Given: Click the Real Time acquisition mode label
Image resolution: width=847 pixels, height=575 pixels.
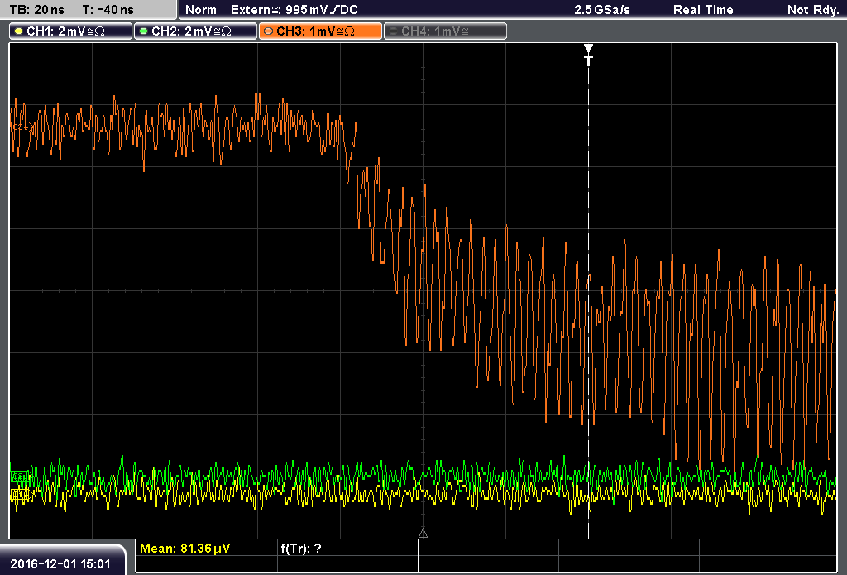Looking at the screenshot, I should click(703, 10).
